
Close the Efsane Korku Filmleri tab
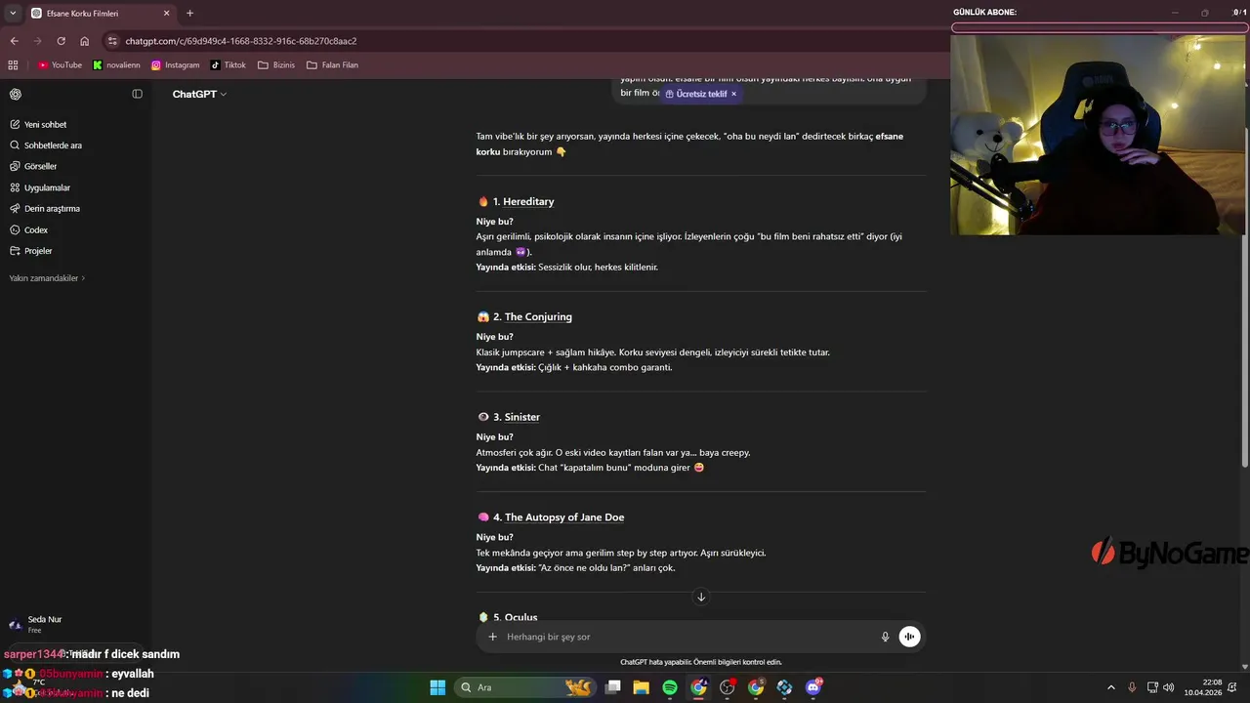click(x=166, y=14)
